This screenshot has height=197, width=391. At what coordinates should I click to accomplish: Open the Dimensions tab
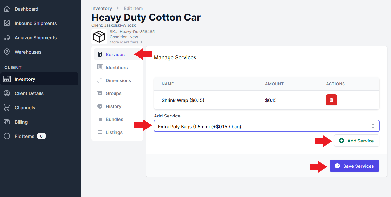(x=118, y=80)
